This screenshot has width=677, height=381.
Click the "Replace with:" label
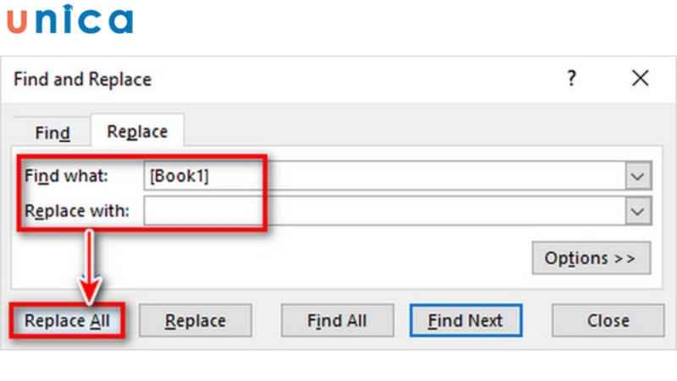tap(77, 211)
